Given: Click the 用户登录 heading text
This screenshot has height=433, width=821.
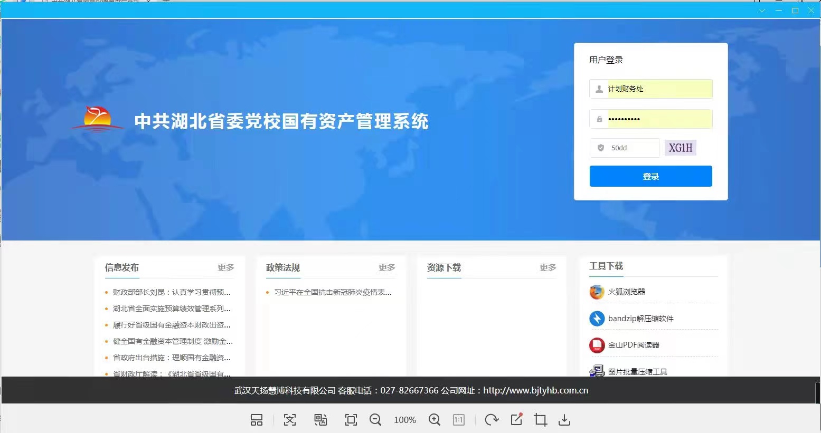Looking at the screenshot, I should 606,60.
